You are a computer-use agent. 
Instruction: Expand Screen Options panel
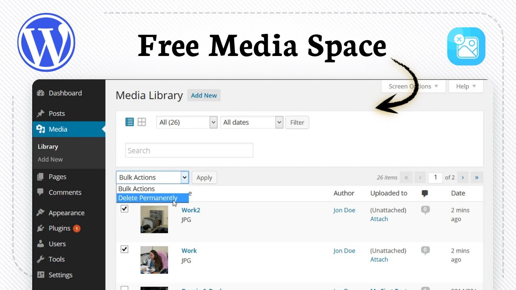pyautogui.click(x=414, y=86)
